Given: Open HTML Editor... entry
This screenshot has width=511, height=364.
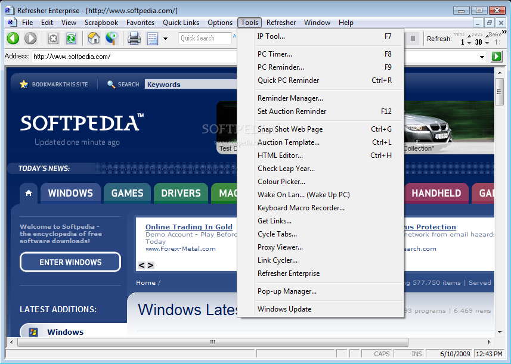Looking at the screenshot, I should click(x=321, y=155).
